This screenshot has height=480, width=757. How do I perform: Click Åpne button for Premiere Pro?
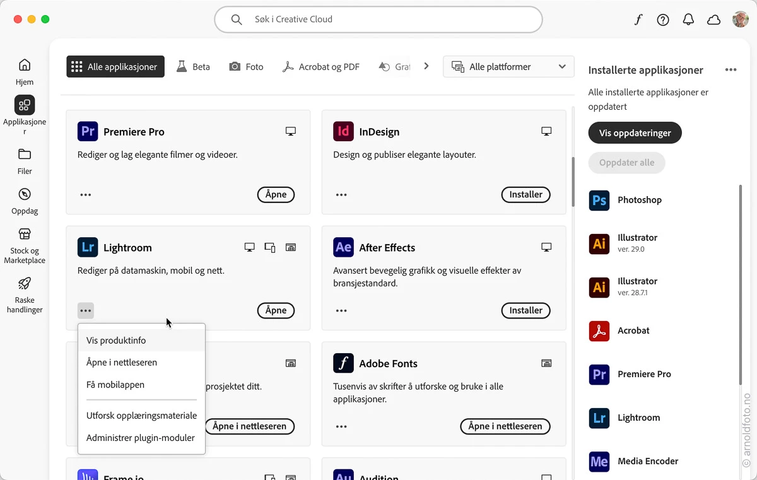tap(276, 194)
